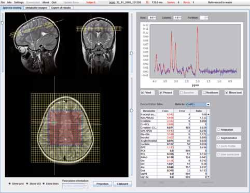Select a voxel in the axial grid
The width and height of the screenshot is (250, 193).
coord(65,128)
